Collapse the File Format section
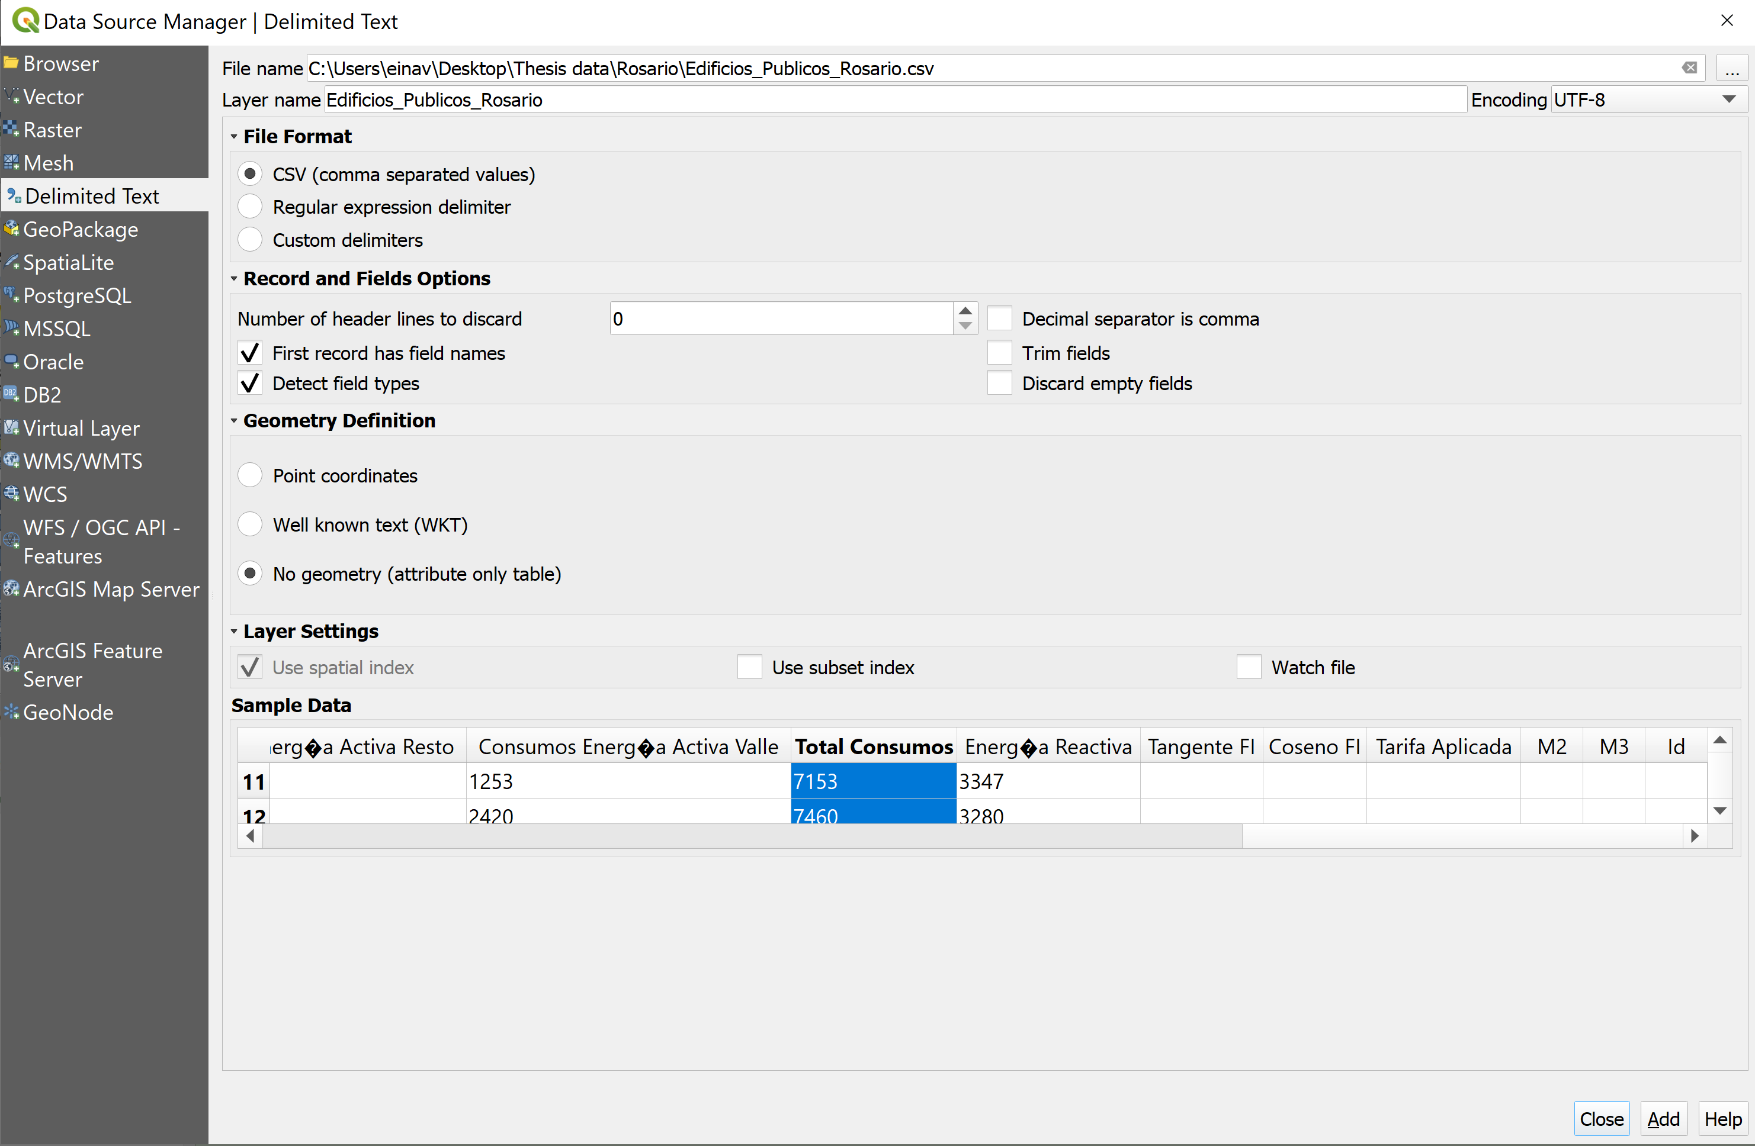 pyautogui.click(x=234, y=136)
